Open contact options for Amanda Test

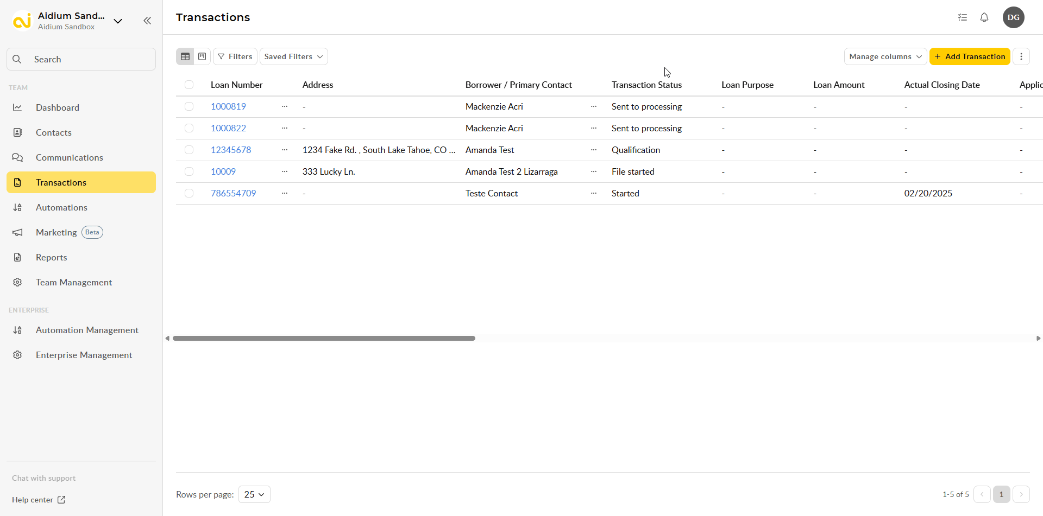[x=594, y=150]
